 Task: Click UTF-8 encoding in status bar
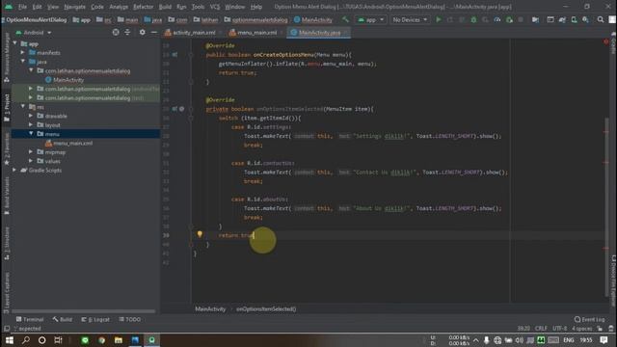point(559,329)
